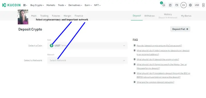This screenshot has width=206, height=98.
Task: Open the wallet assets icon
Action: coord(177,5)
